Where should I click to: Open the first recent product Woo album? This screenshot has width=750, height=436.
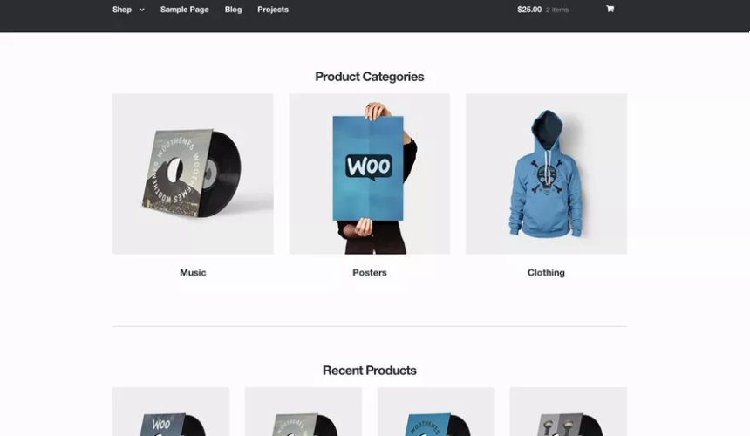(171, 412)
